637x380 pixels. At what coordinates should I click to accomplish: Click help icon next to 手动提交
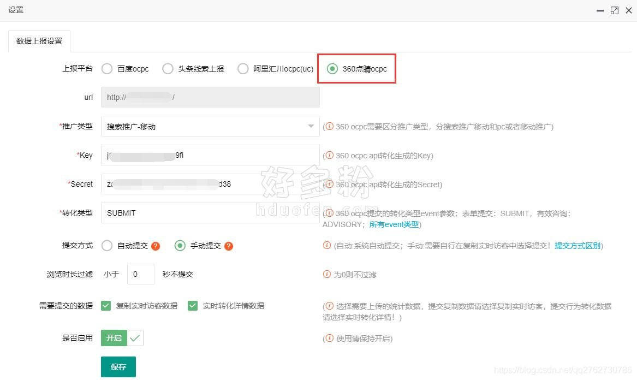(229, 246)
